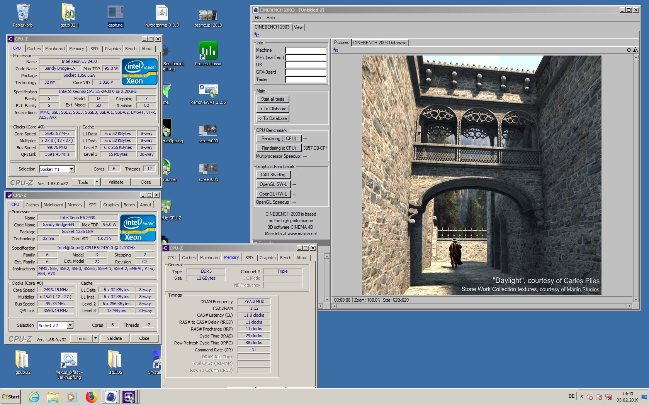Screen dimensions: 649x405
Task: Click Close button in top CPU-Z window
Action: (146, 182)
